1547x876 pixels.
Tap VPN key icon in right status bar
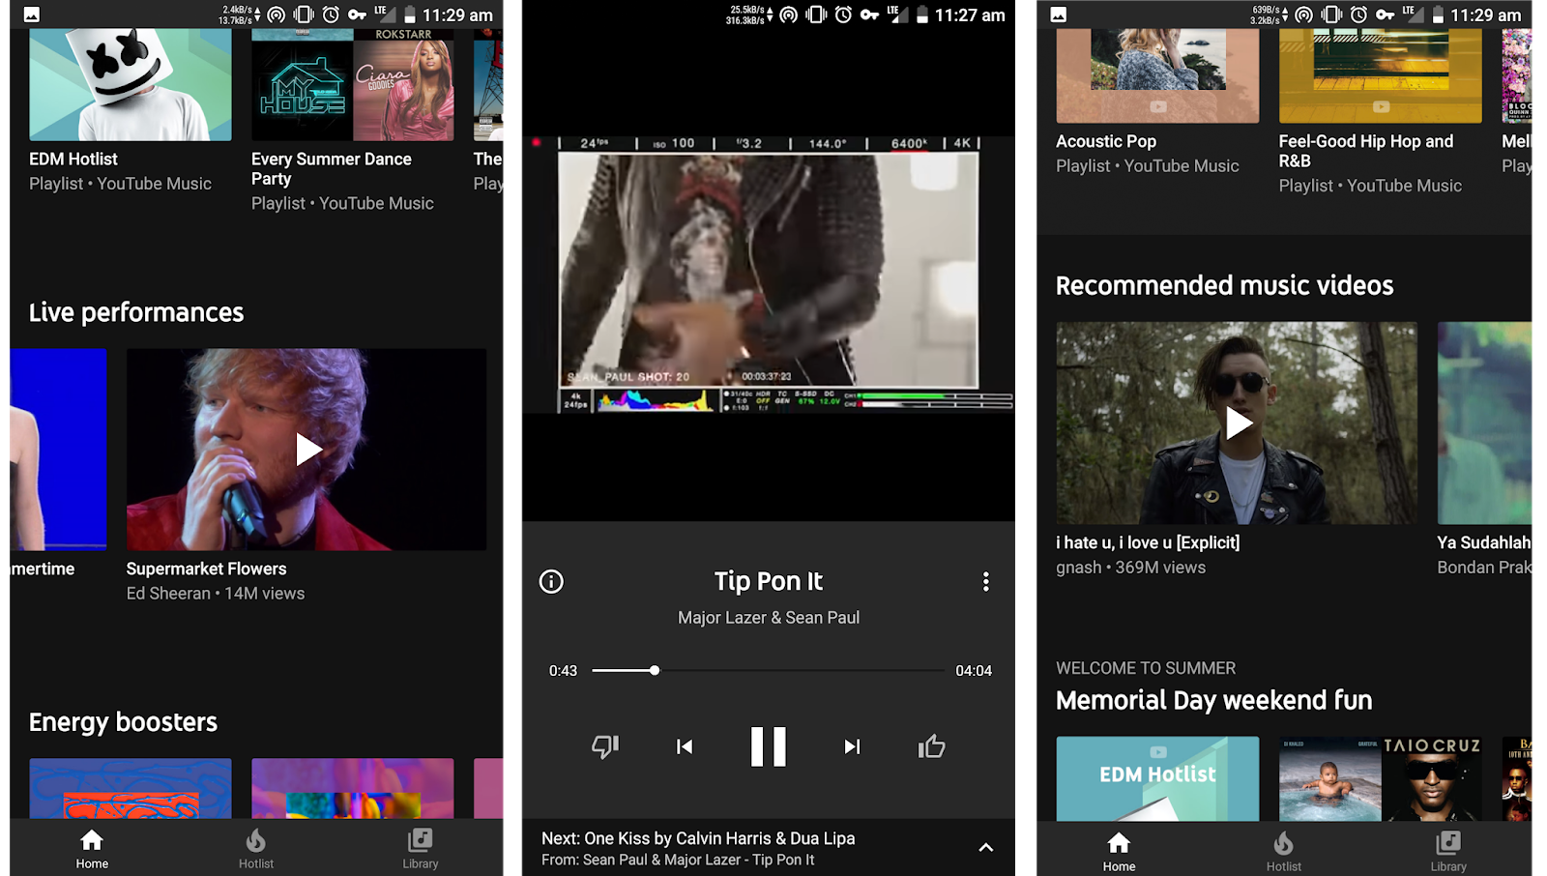(x=1386, y=15)
